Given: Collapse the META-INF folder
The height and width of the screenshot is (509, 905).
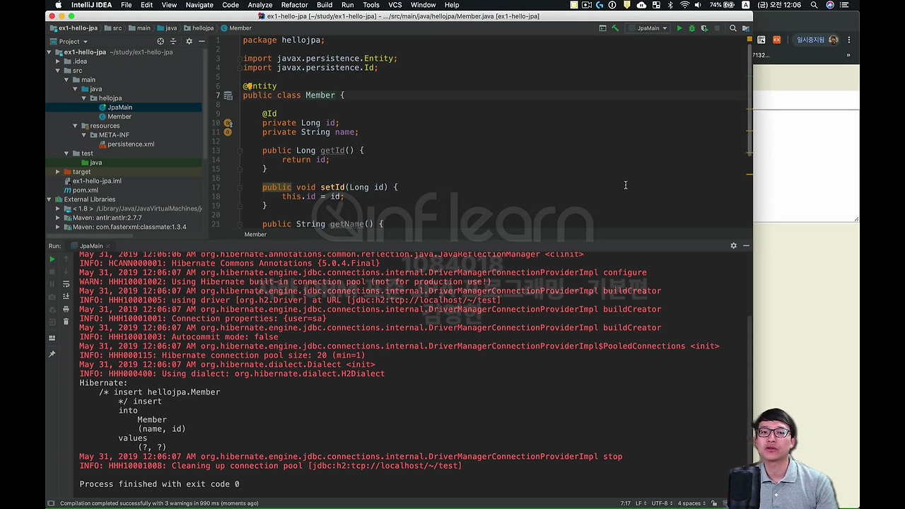Looking at the screenshot, I should [x=83, y=135].
